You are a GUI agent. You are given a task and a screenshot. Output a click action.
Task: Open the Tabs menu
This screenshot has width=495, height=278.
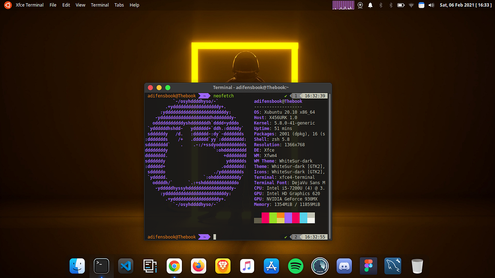[119, 5]
